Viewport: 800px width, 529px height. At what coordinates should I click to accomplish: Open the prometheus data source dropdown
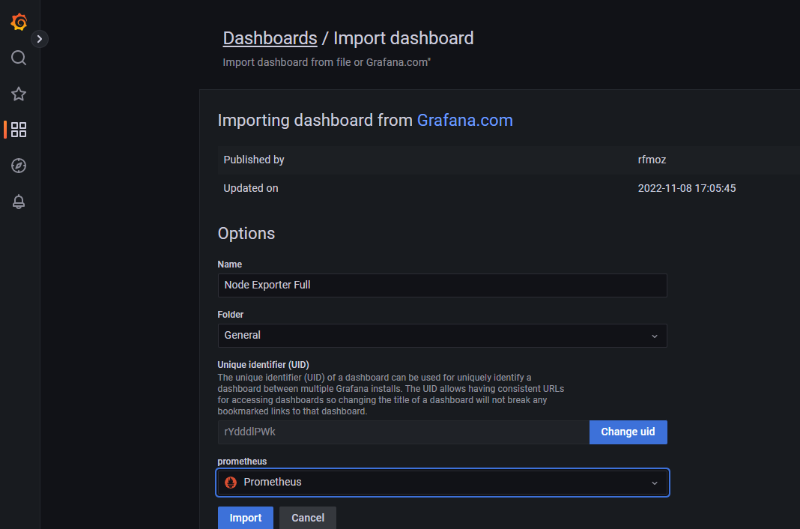pyautogui.click(x=442, y=483)
